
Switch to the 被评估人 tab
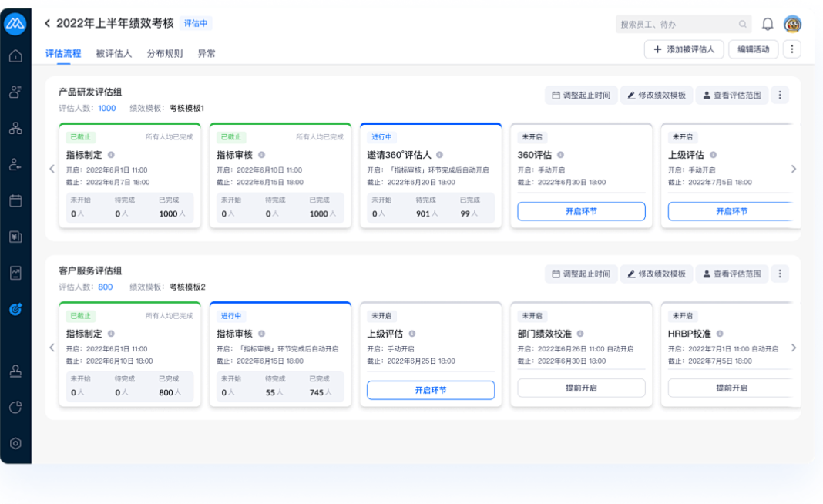[x=114, y=53]
